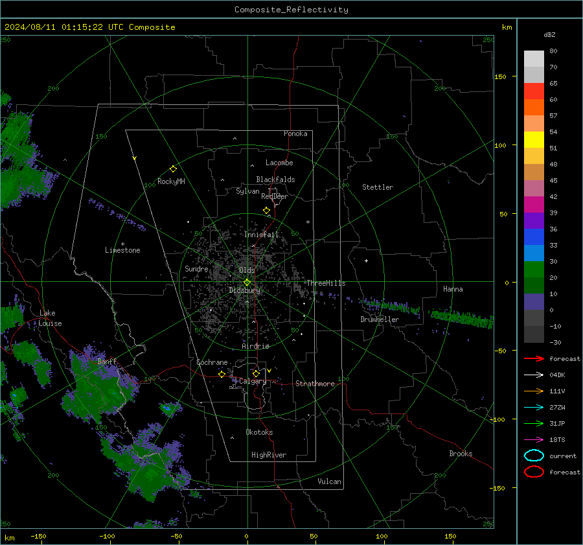Viewport: 583px width, 545px height.
Task: Click the Hanna label
Action: (x=453, y=289)
